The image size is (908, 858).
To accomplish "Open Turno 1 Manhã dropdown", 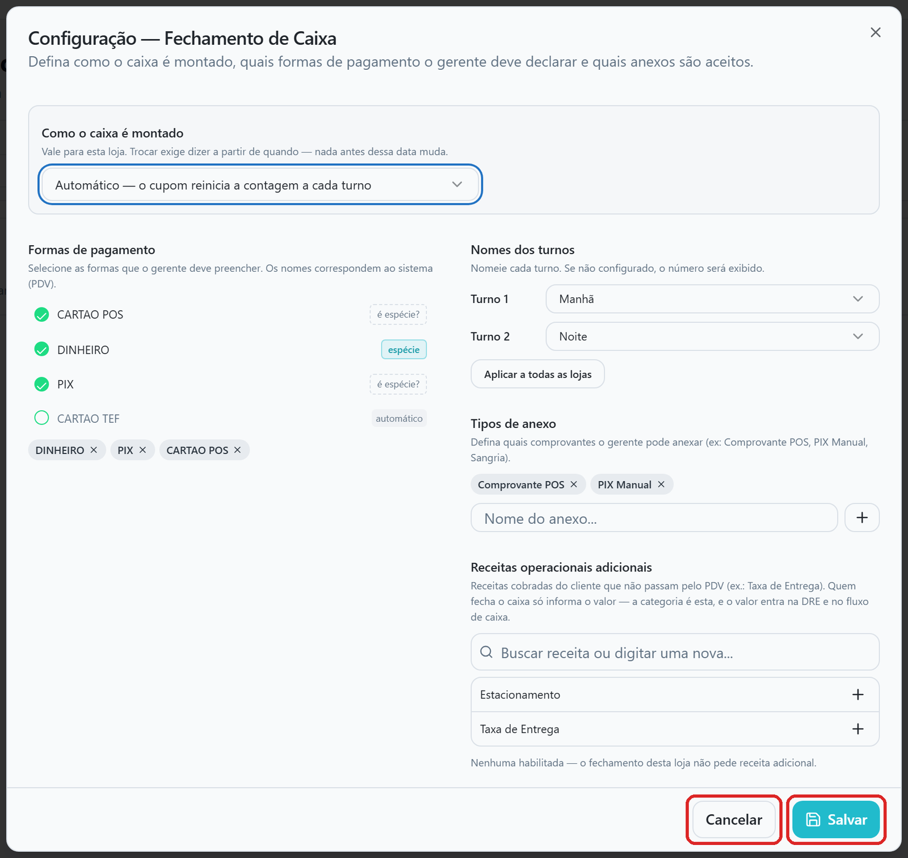I will [712, 299].
